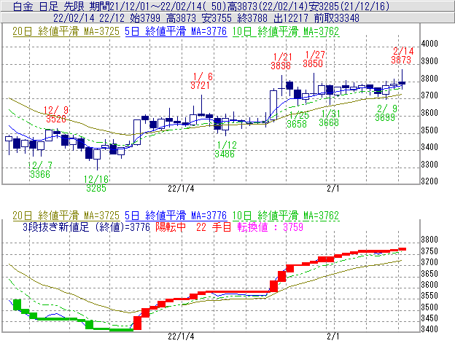
Task: Click the 1/12 3486 low label
Action: tap(225, 149)
